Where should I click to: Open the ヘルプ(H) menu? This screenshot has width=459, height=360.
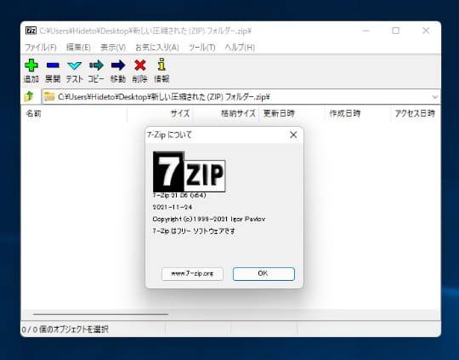coord(240,47)
